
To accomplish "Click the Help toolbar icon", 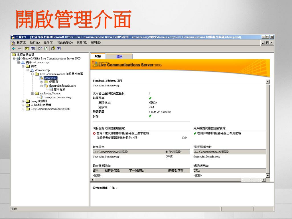I will [53, 48].
